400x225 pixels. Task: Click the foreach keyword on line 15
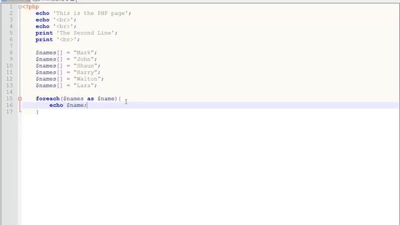(x=47, y=99)
